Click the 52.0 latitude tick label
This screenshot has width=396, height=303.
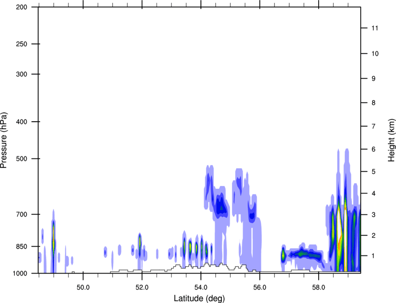[142, 288]
